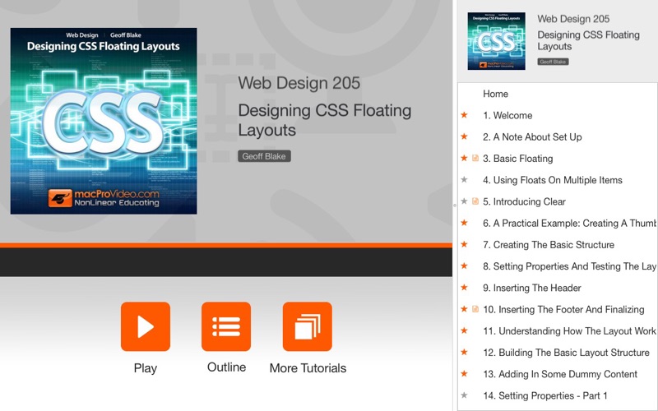Select lesson 8. Setting Properties And Testing The Lay
The image size is (658, 411).
point(569,266)
